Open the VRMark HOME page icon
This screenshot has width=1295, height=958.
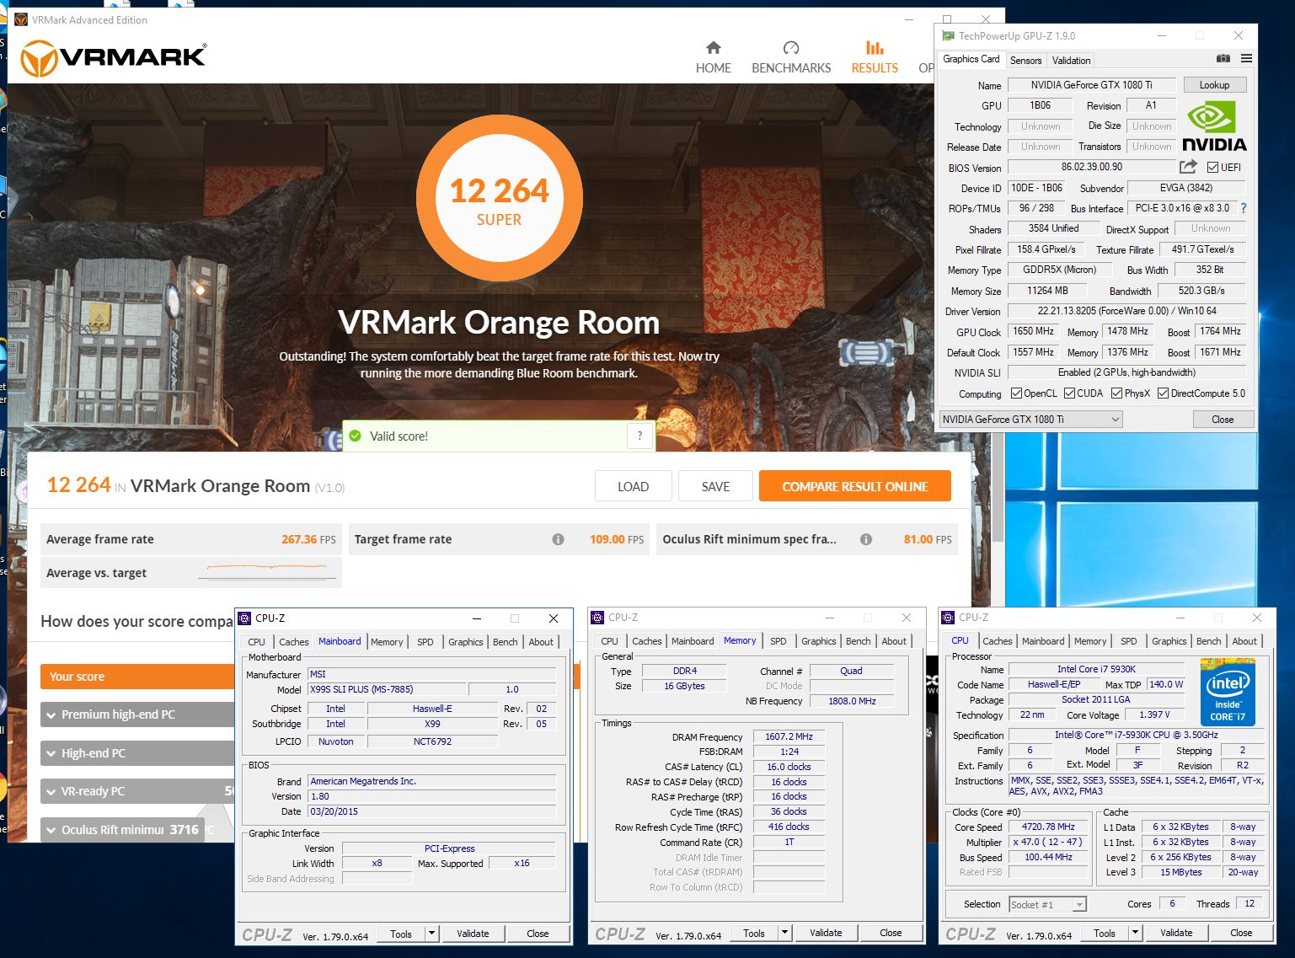713,47
